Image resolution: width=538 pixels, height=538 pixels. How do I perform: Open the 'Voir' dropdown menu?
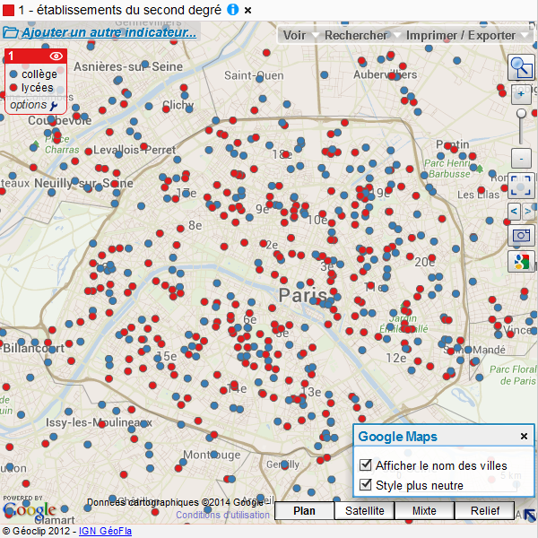click(299, 35)
